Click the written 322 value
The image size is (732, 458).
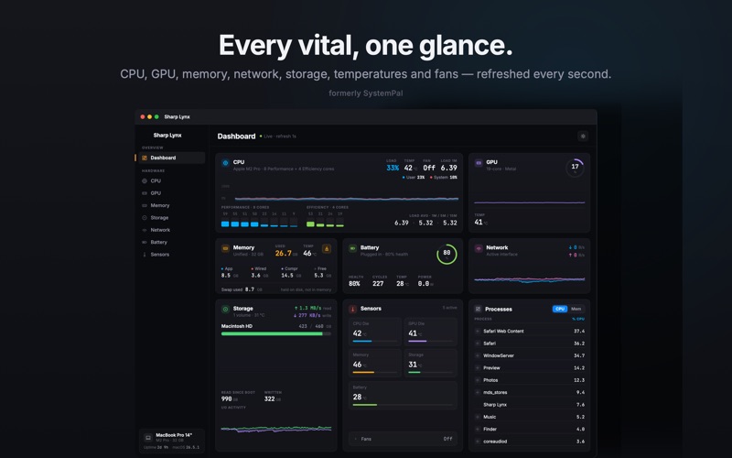(269, 399)
